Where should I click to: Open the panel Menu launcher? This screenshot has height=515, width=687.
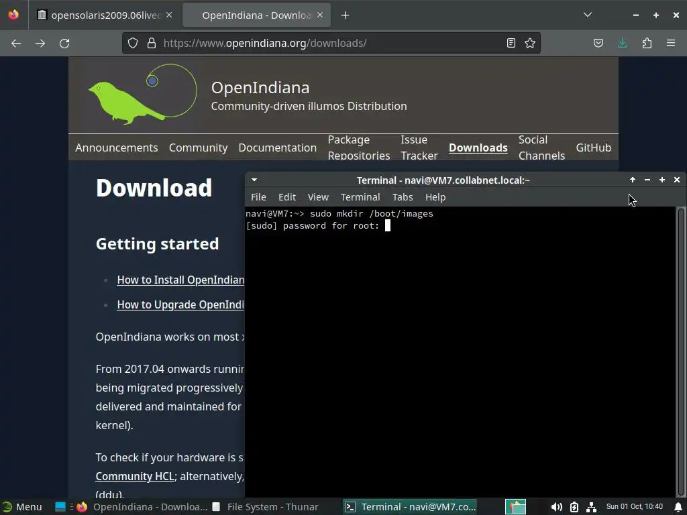coord(22,507)
